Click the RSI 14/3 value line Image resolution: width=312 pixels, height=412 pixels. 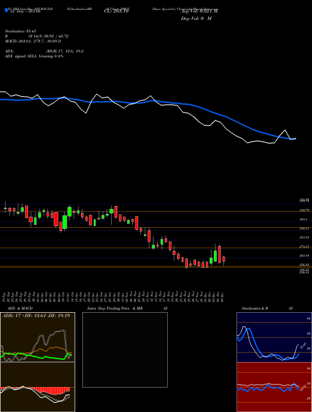[37, 36]
